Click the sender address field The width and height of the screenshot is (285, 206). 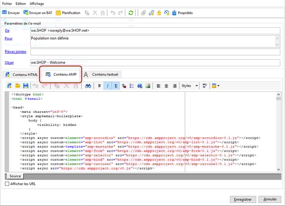[x=155, y=30]
